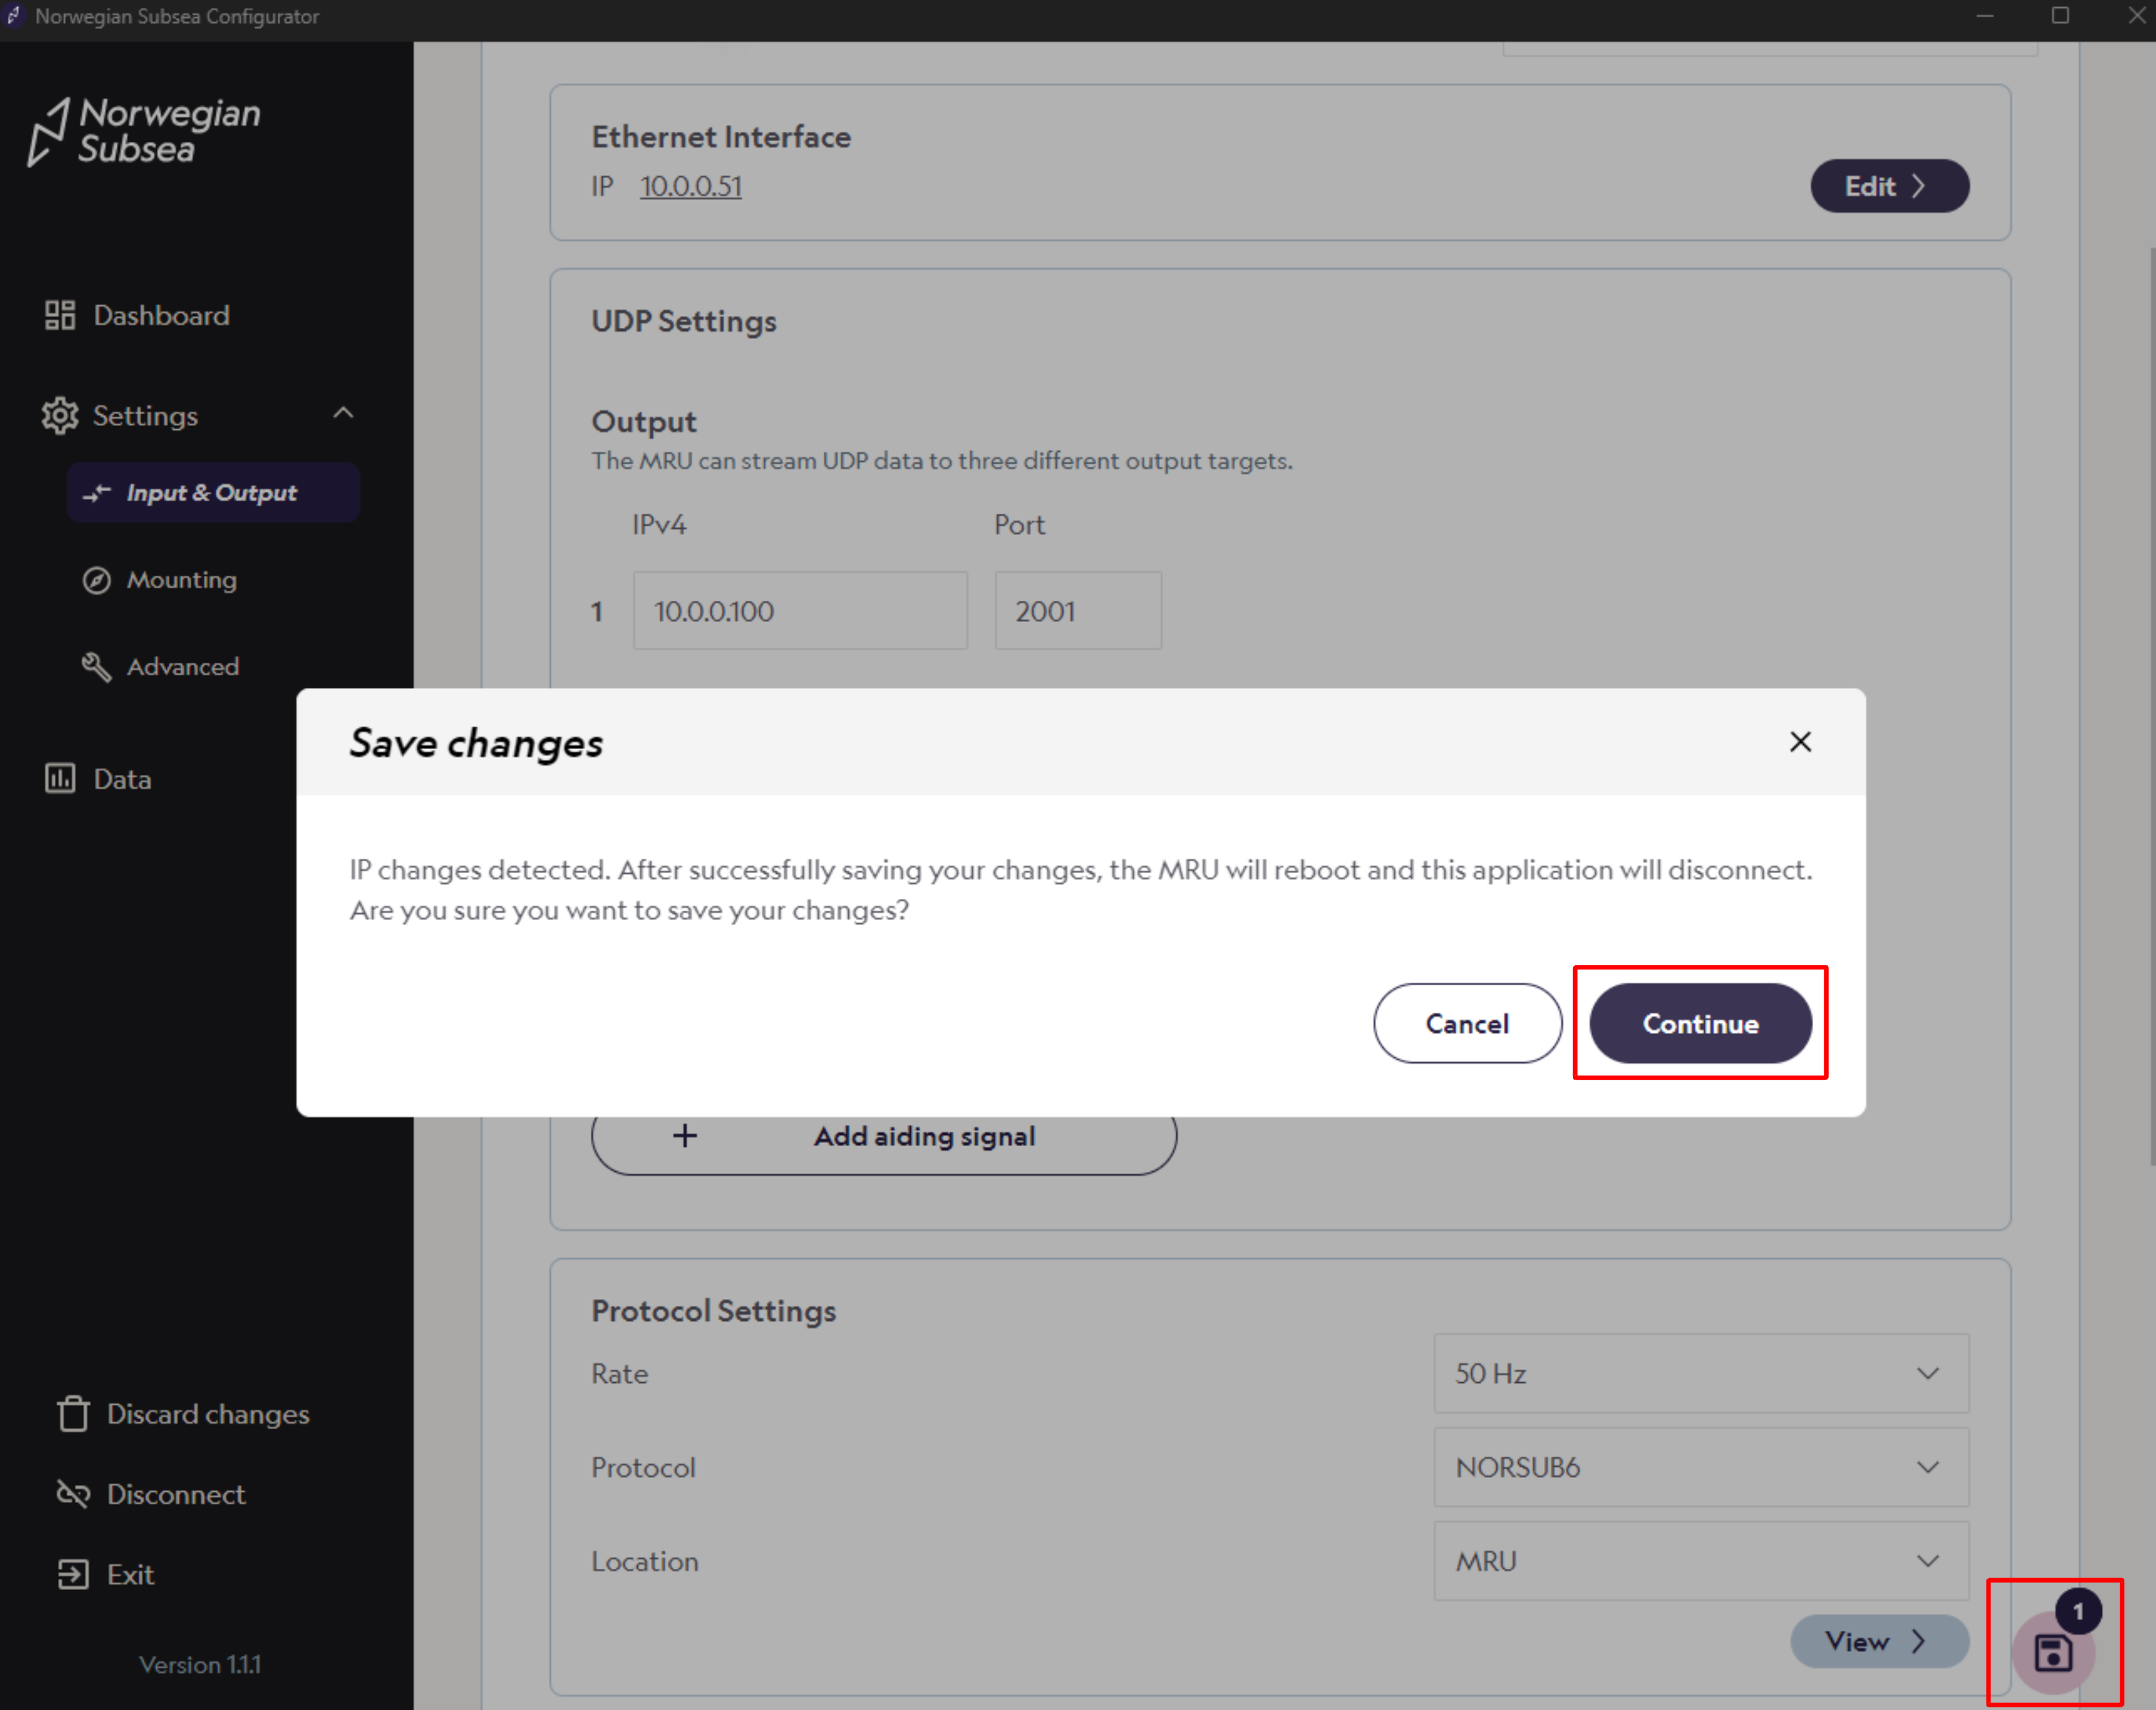Click the Dashboard grid icon
Viewport: 2156px width, 1710px height.
coord(60,316)
